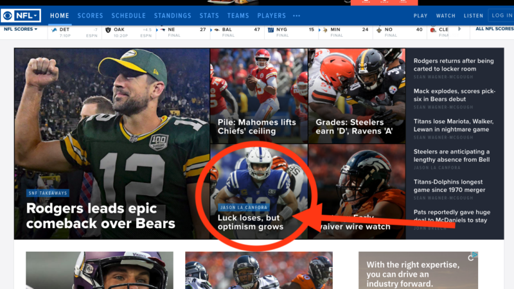514x289 pixels.
Task: Click the New Orleans Saints logo
Action: [379, 30]
